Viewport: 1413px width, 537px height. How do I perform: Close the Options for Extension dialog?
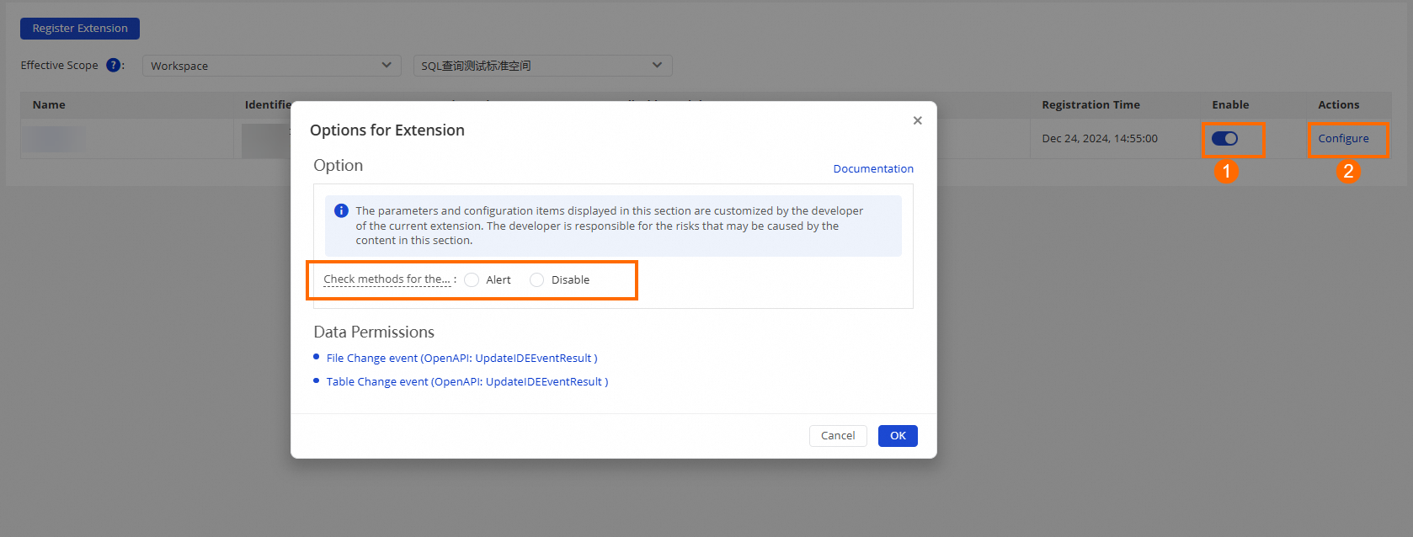tap(917, 120)
